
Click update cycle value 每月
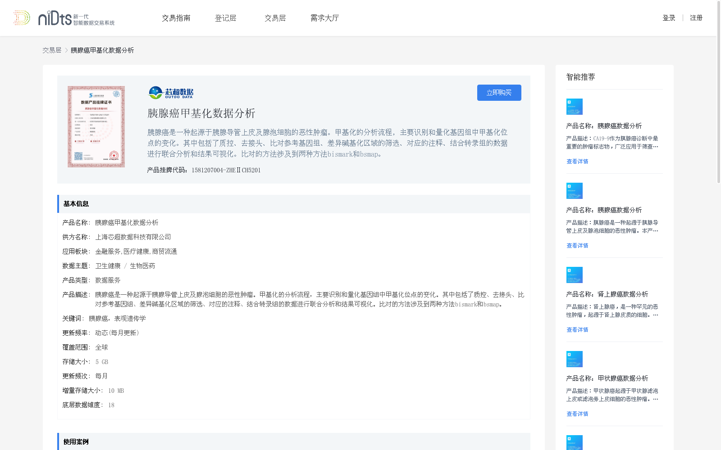tap(101, 376)
